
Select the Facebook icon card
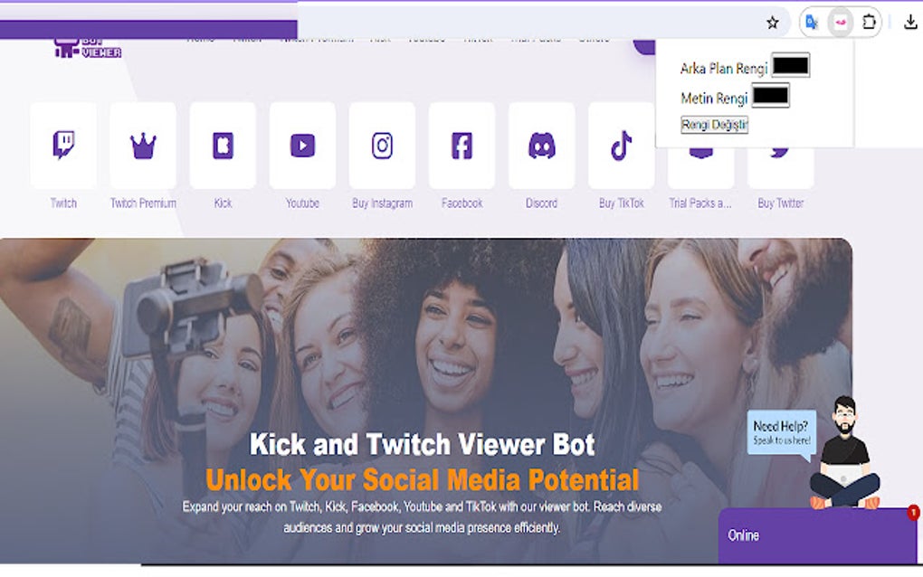pyautogui.click(x=462, y=146)
